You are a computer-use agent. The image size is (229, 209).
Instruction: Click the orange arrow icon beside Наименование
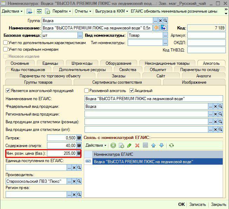coord(156,28)
